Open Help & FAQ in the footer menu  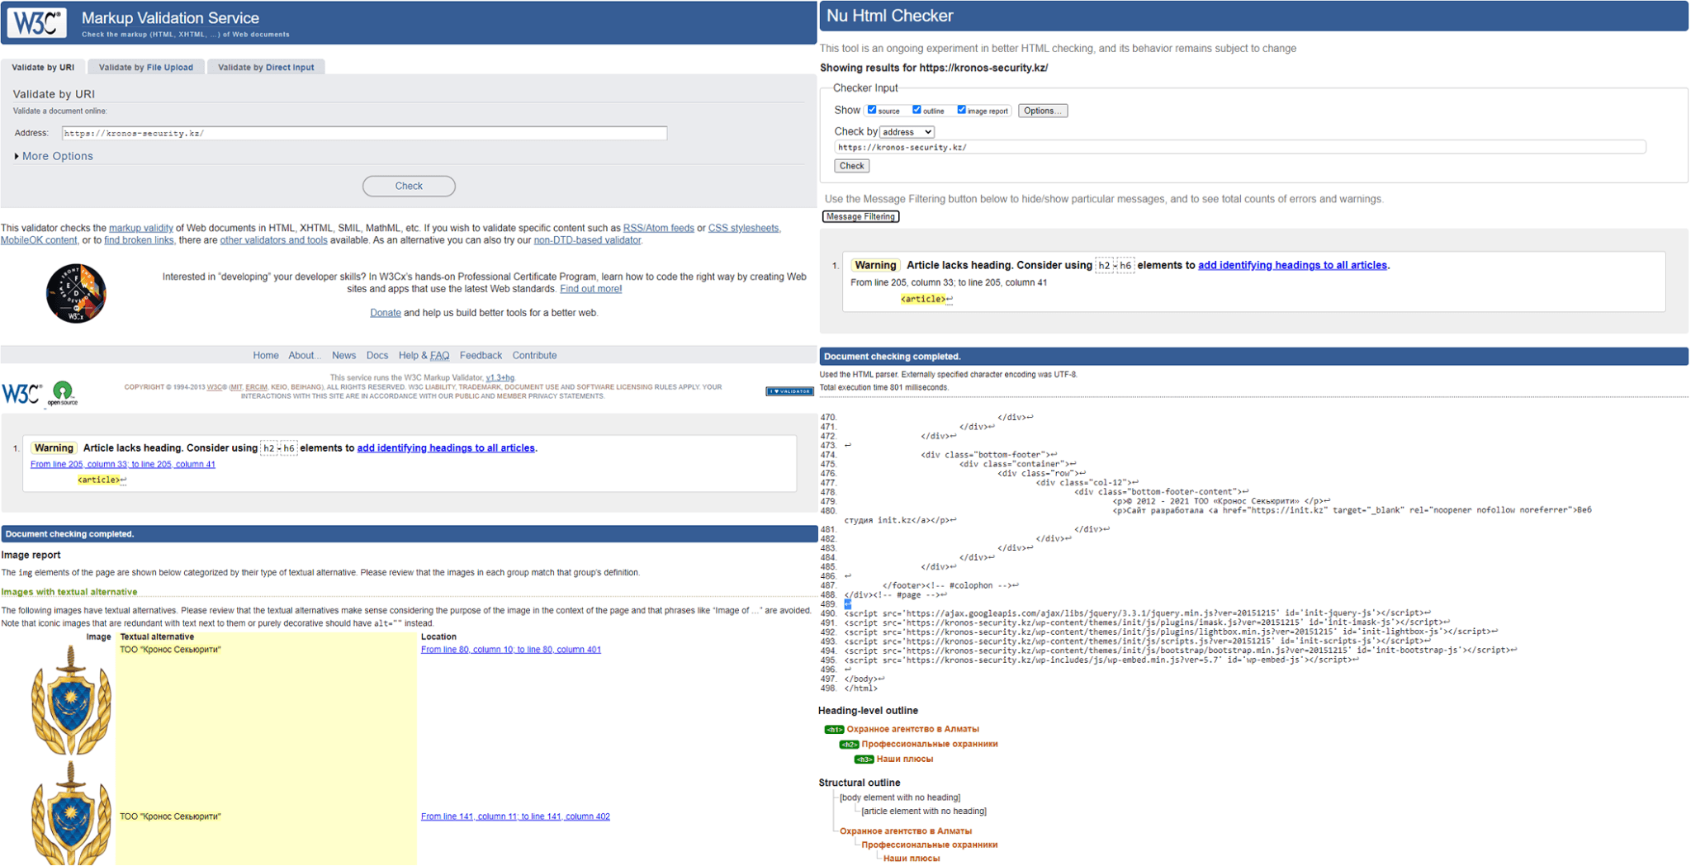pos(424,356)
